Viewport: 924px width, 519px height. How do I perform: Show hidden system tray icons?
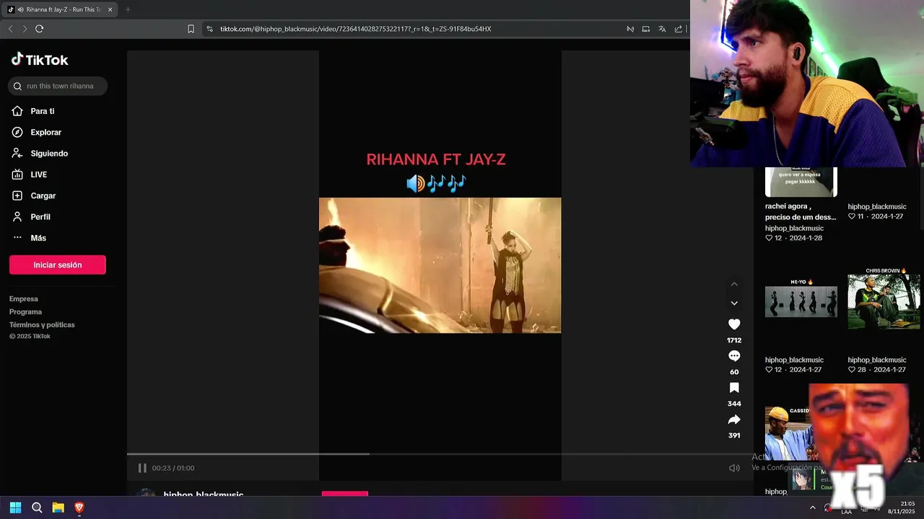813,507
